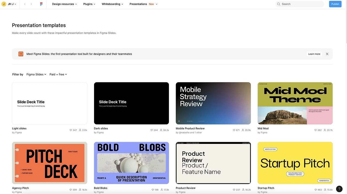Open the Agency Pitch title link

click(20, 188)
